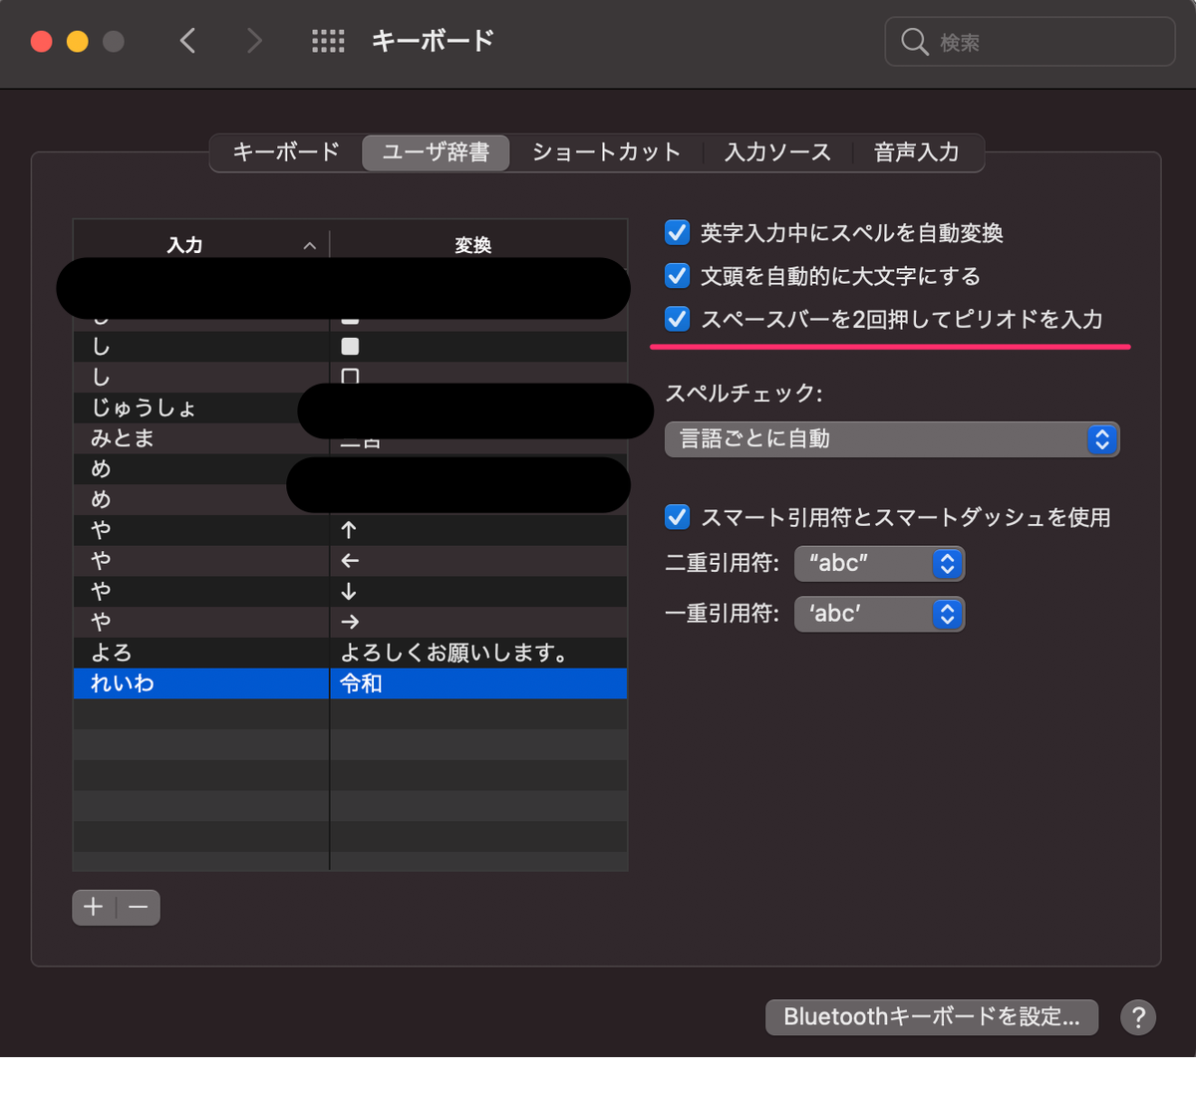Select the よろ input row
Screen dimensions: 1196x1098
tap(200, 653)
